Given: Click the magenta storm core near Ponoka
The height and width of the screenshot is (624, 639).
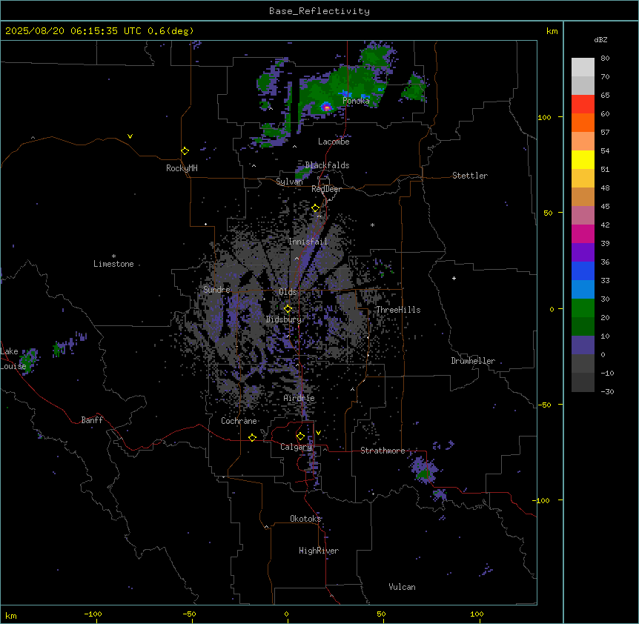Looking at the screenshot, I should pyautogui.click(x=326, y=107).
